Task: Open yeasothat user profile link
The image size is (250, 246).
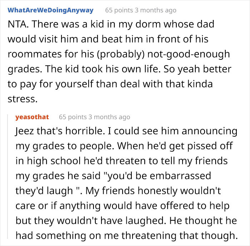Action: pos(32,117)
